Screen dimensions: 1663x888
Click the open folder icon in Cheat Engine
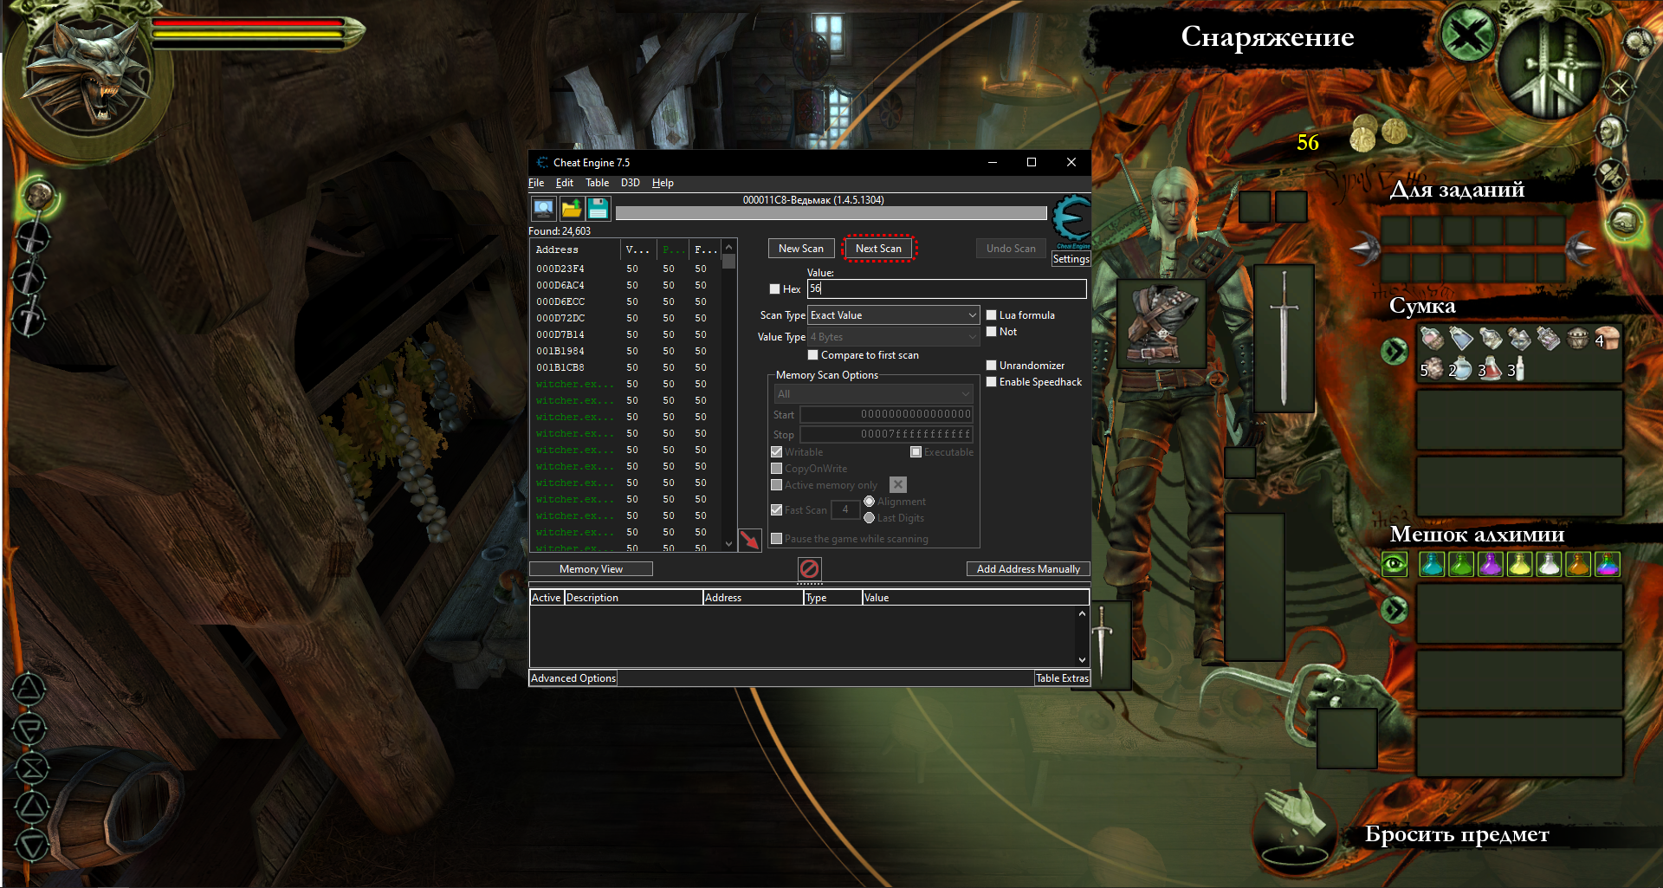point(571,209)
